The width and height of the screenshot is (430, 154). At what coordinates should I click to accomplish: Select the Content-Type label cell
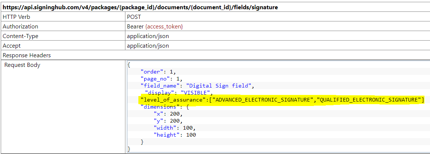[20, 36]
